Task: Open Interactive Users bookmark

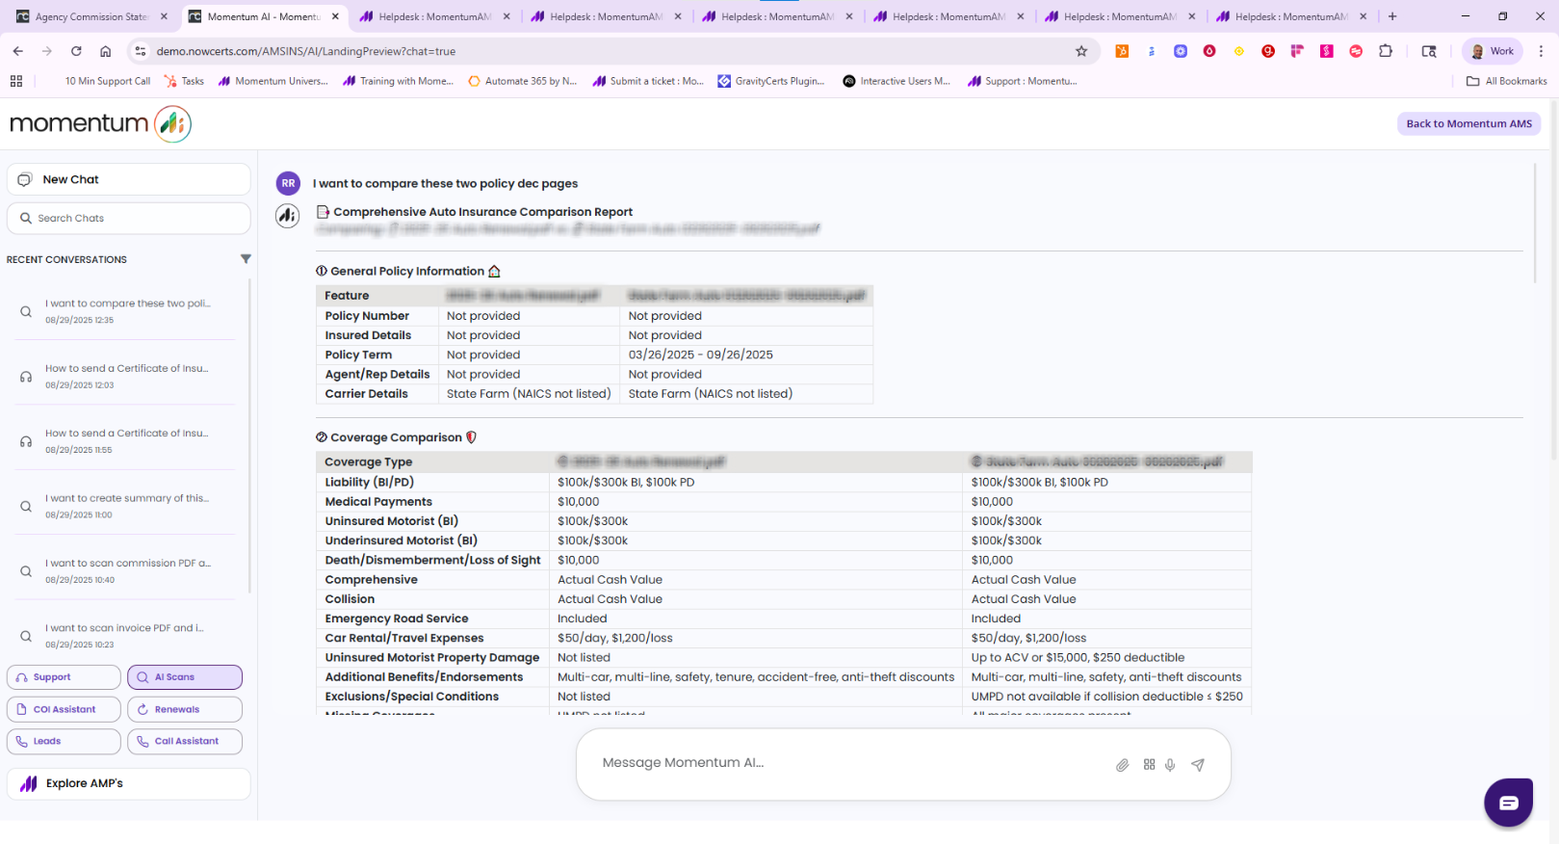Action: click(896, 81)
